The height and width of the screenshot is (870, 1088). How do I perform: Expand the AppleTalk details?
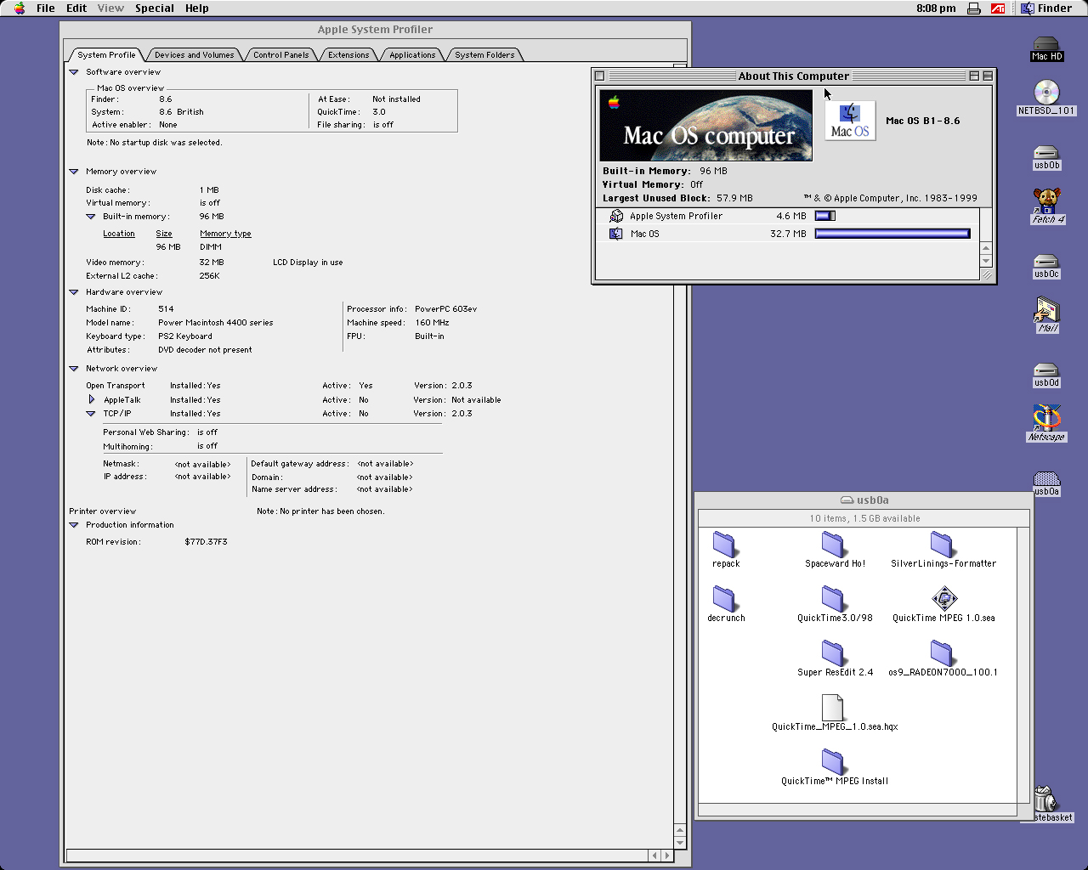click(92, 399)
